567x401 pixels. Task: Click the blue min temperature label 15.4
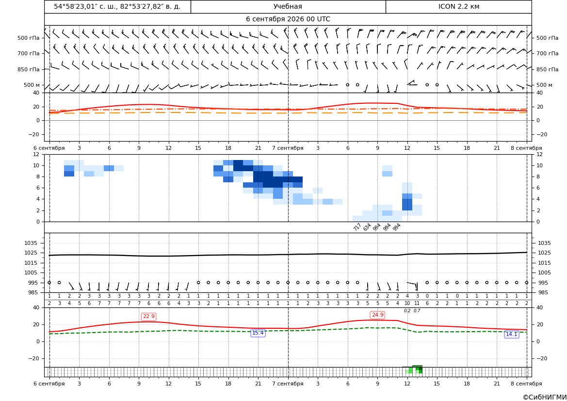[x=258, y=333]
